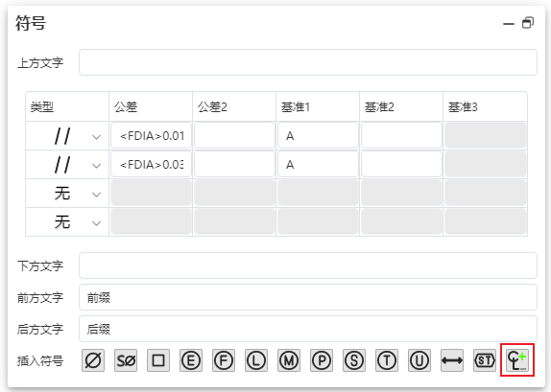This screenshot has width=551, height=392.
Task: Open the first row parallelism type dropdown
Action: 67,136
